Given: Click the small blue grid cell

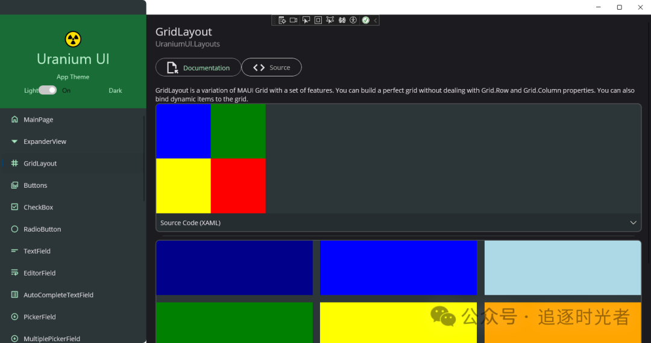Looking at the screenshot, I should pyautogui.click(x=183, y=131).
